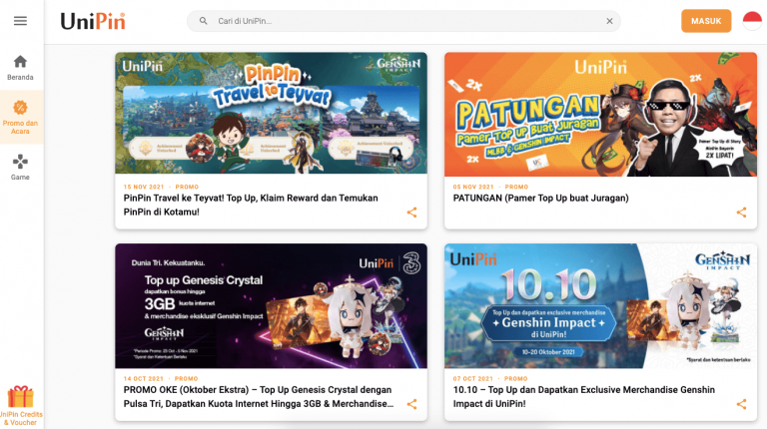767x429 pixels.
Task: Open the Indonesia flag region selector
Action: 752,21
